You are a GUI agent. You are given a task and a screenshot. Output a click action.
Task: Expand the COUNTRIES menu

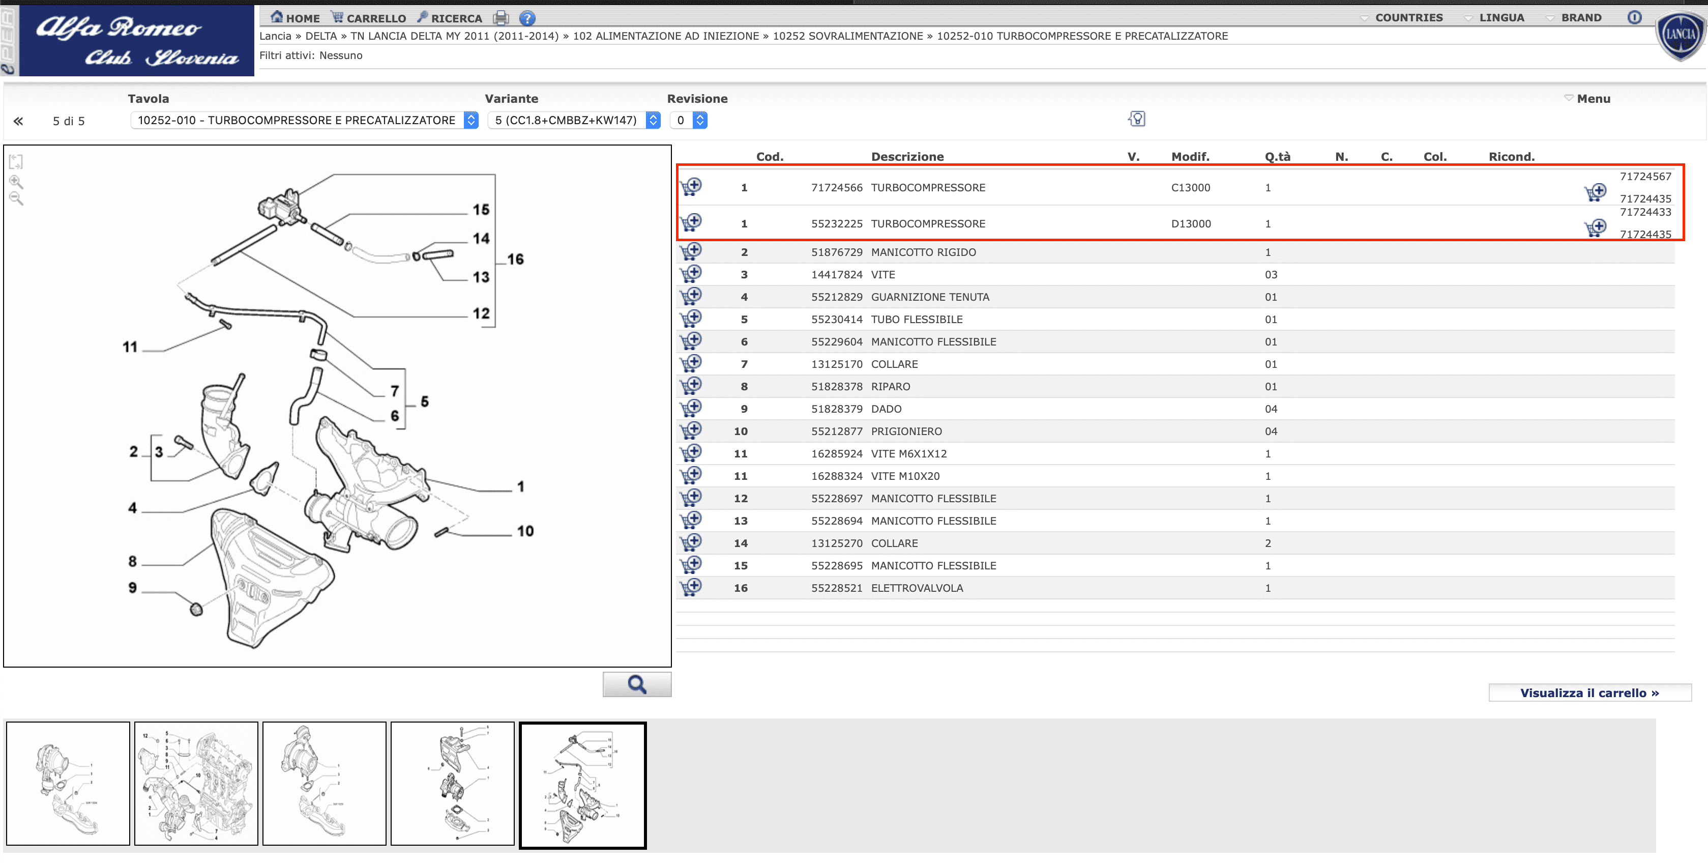[x=1401, y=18]
